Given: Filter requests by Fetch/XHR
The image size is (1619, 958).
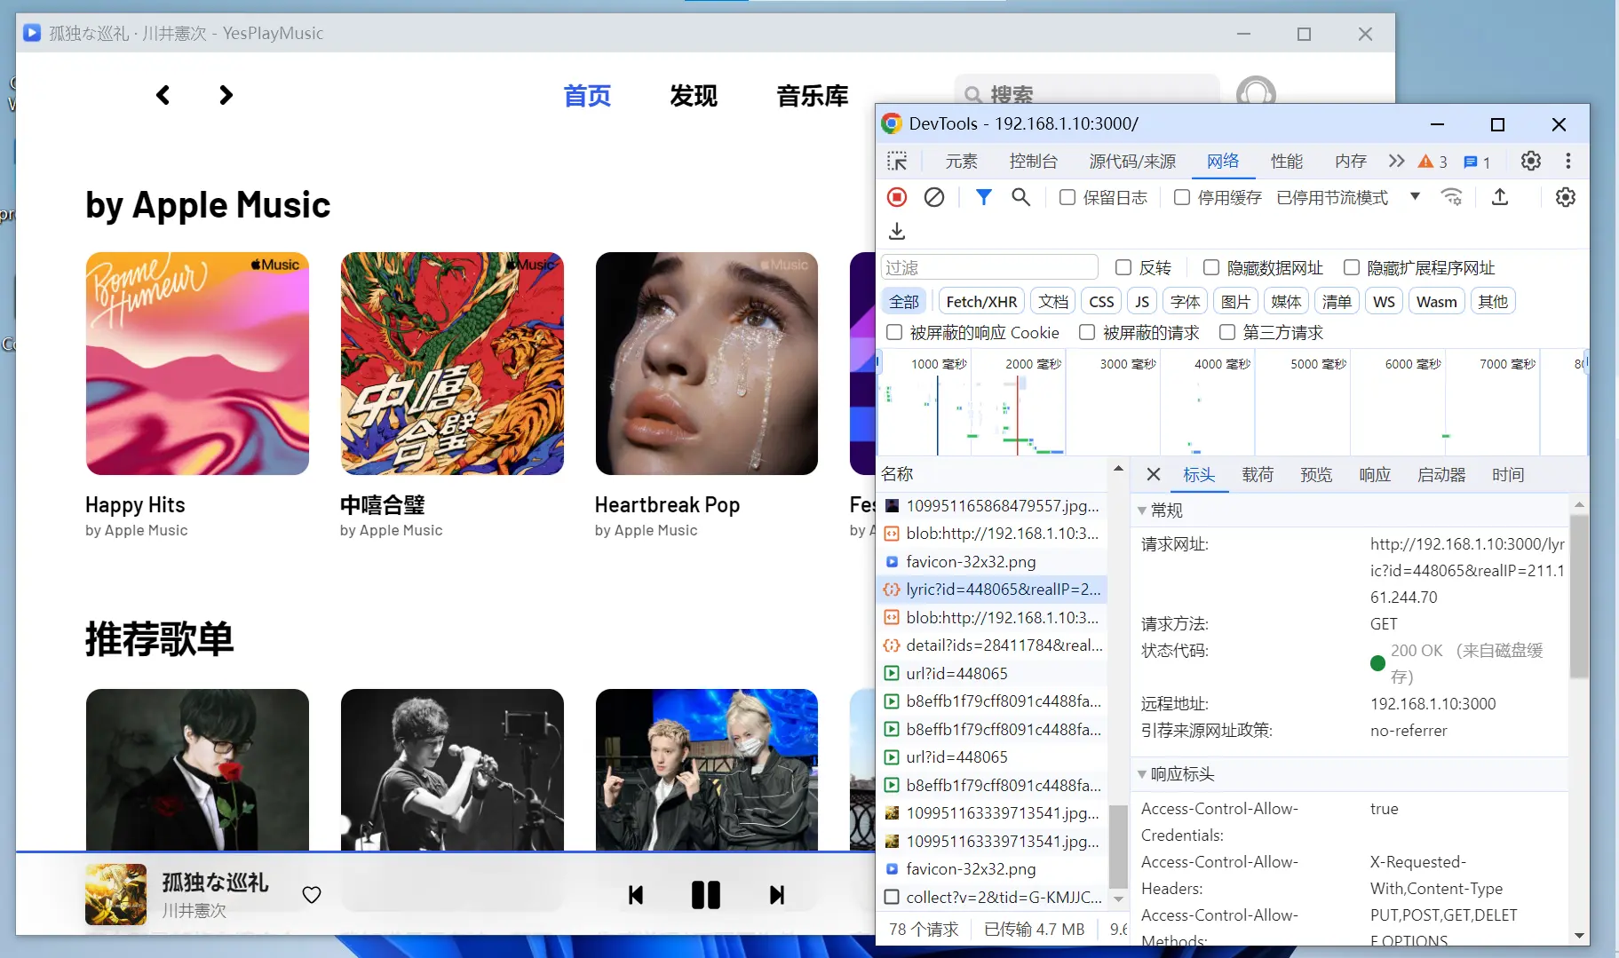Looking at the screenshot, I should [981, 301].
